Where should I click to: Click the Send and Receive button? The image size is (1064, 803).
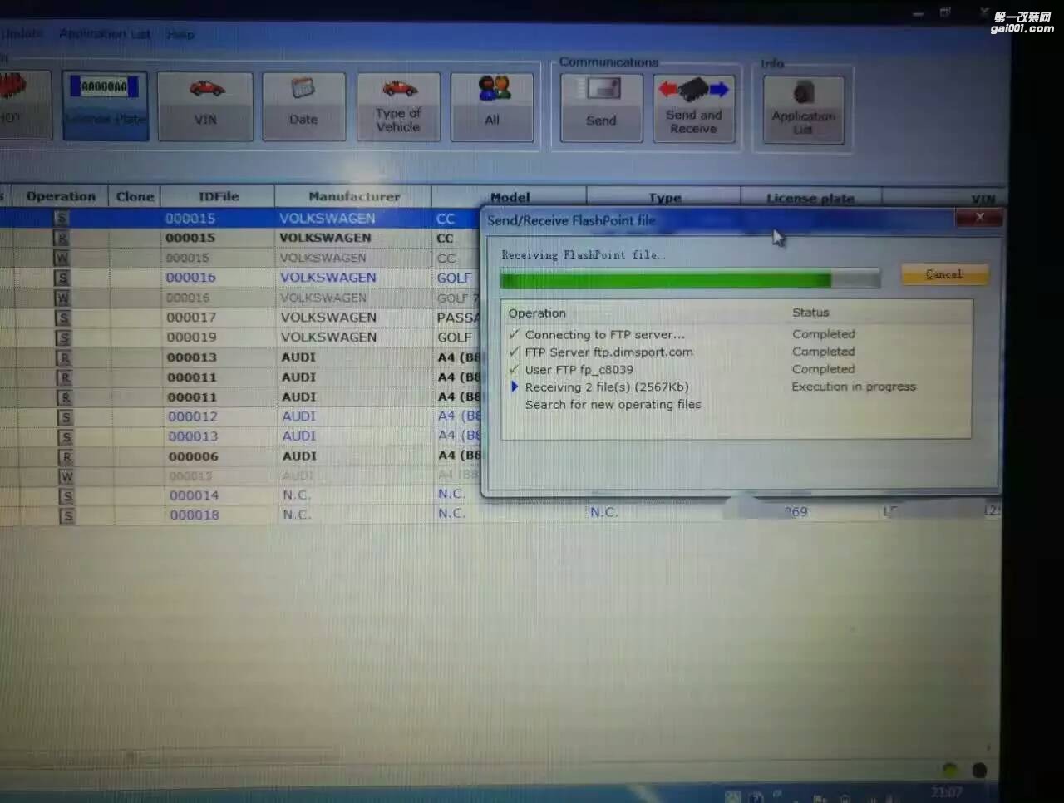coord(694,107)
